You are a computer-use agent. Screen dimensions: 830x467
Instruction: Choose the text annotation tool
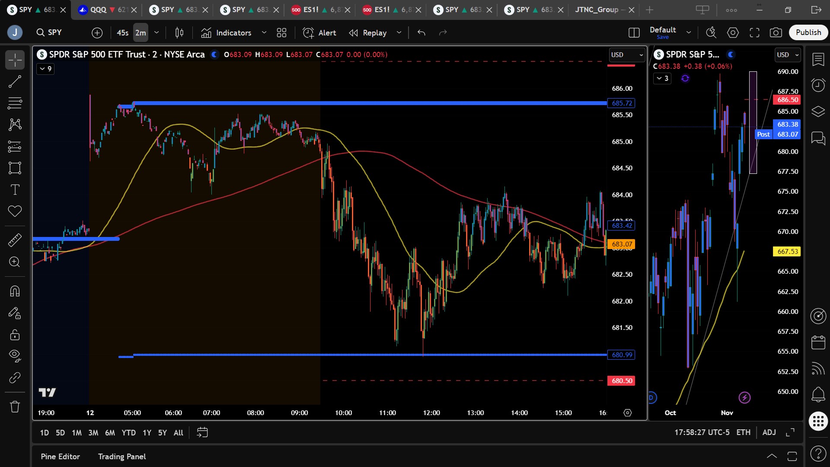15,189
